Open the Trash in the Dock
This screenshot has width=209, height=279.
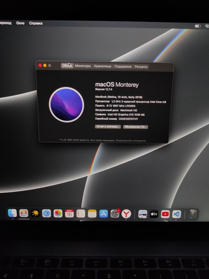pyautogui.click(x=193, y=214)
